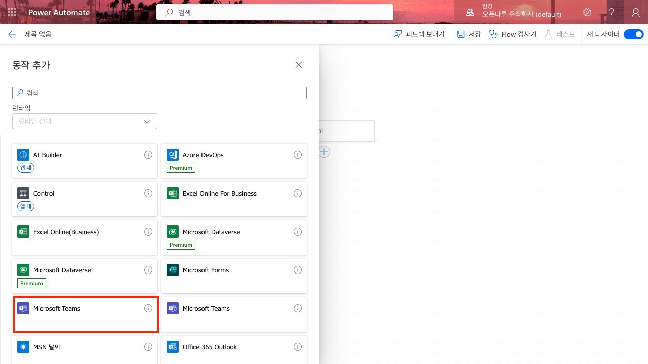Open the user account profile icon
The width and height of the screenshot is (648, 364).
tap(636, 12)
